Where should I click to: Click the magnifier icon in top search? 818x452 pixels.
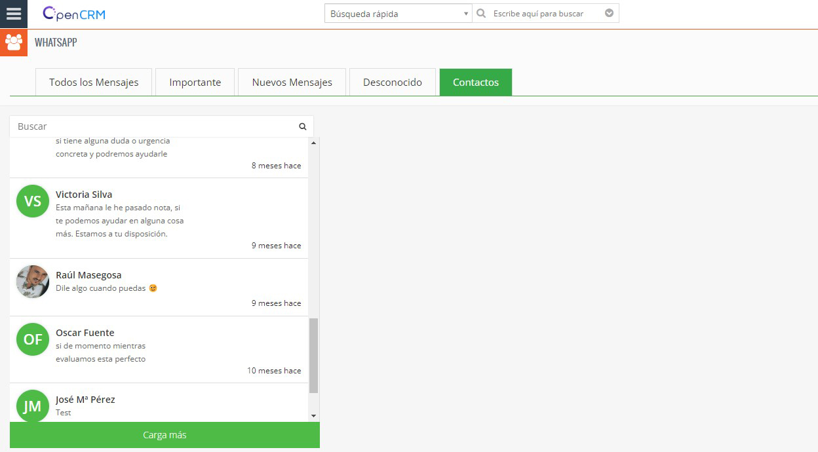[481, 13]
